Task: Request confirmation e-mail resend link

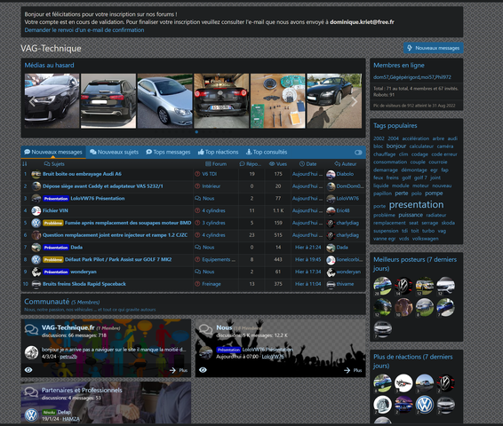Action: (84, 30)
